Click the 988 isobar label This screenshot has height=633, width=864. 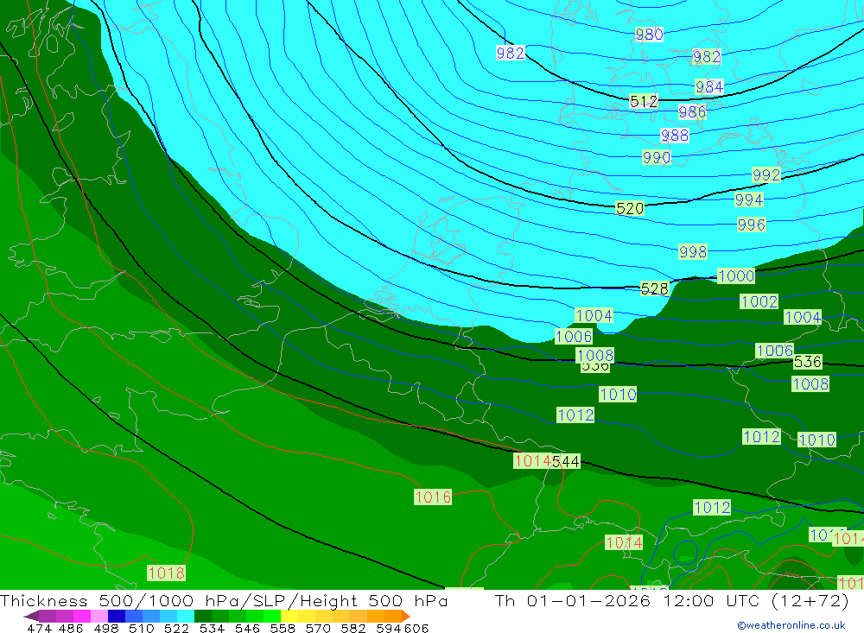[x=675, y=135]
